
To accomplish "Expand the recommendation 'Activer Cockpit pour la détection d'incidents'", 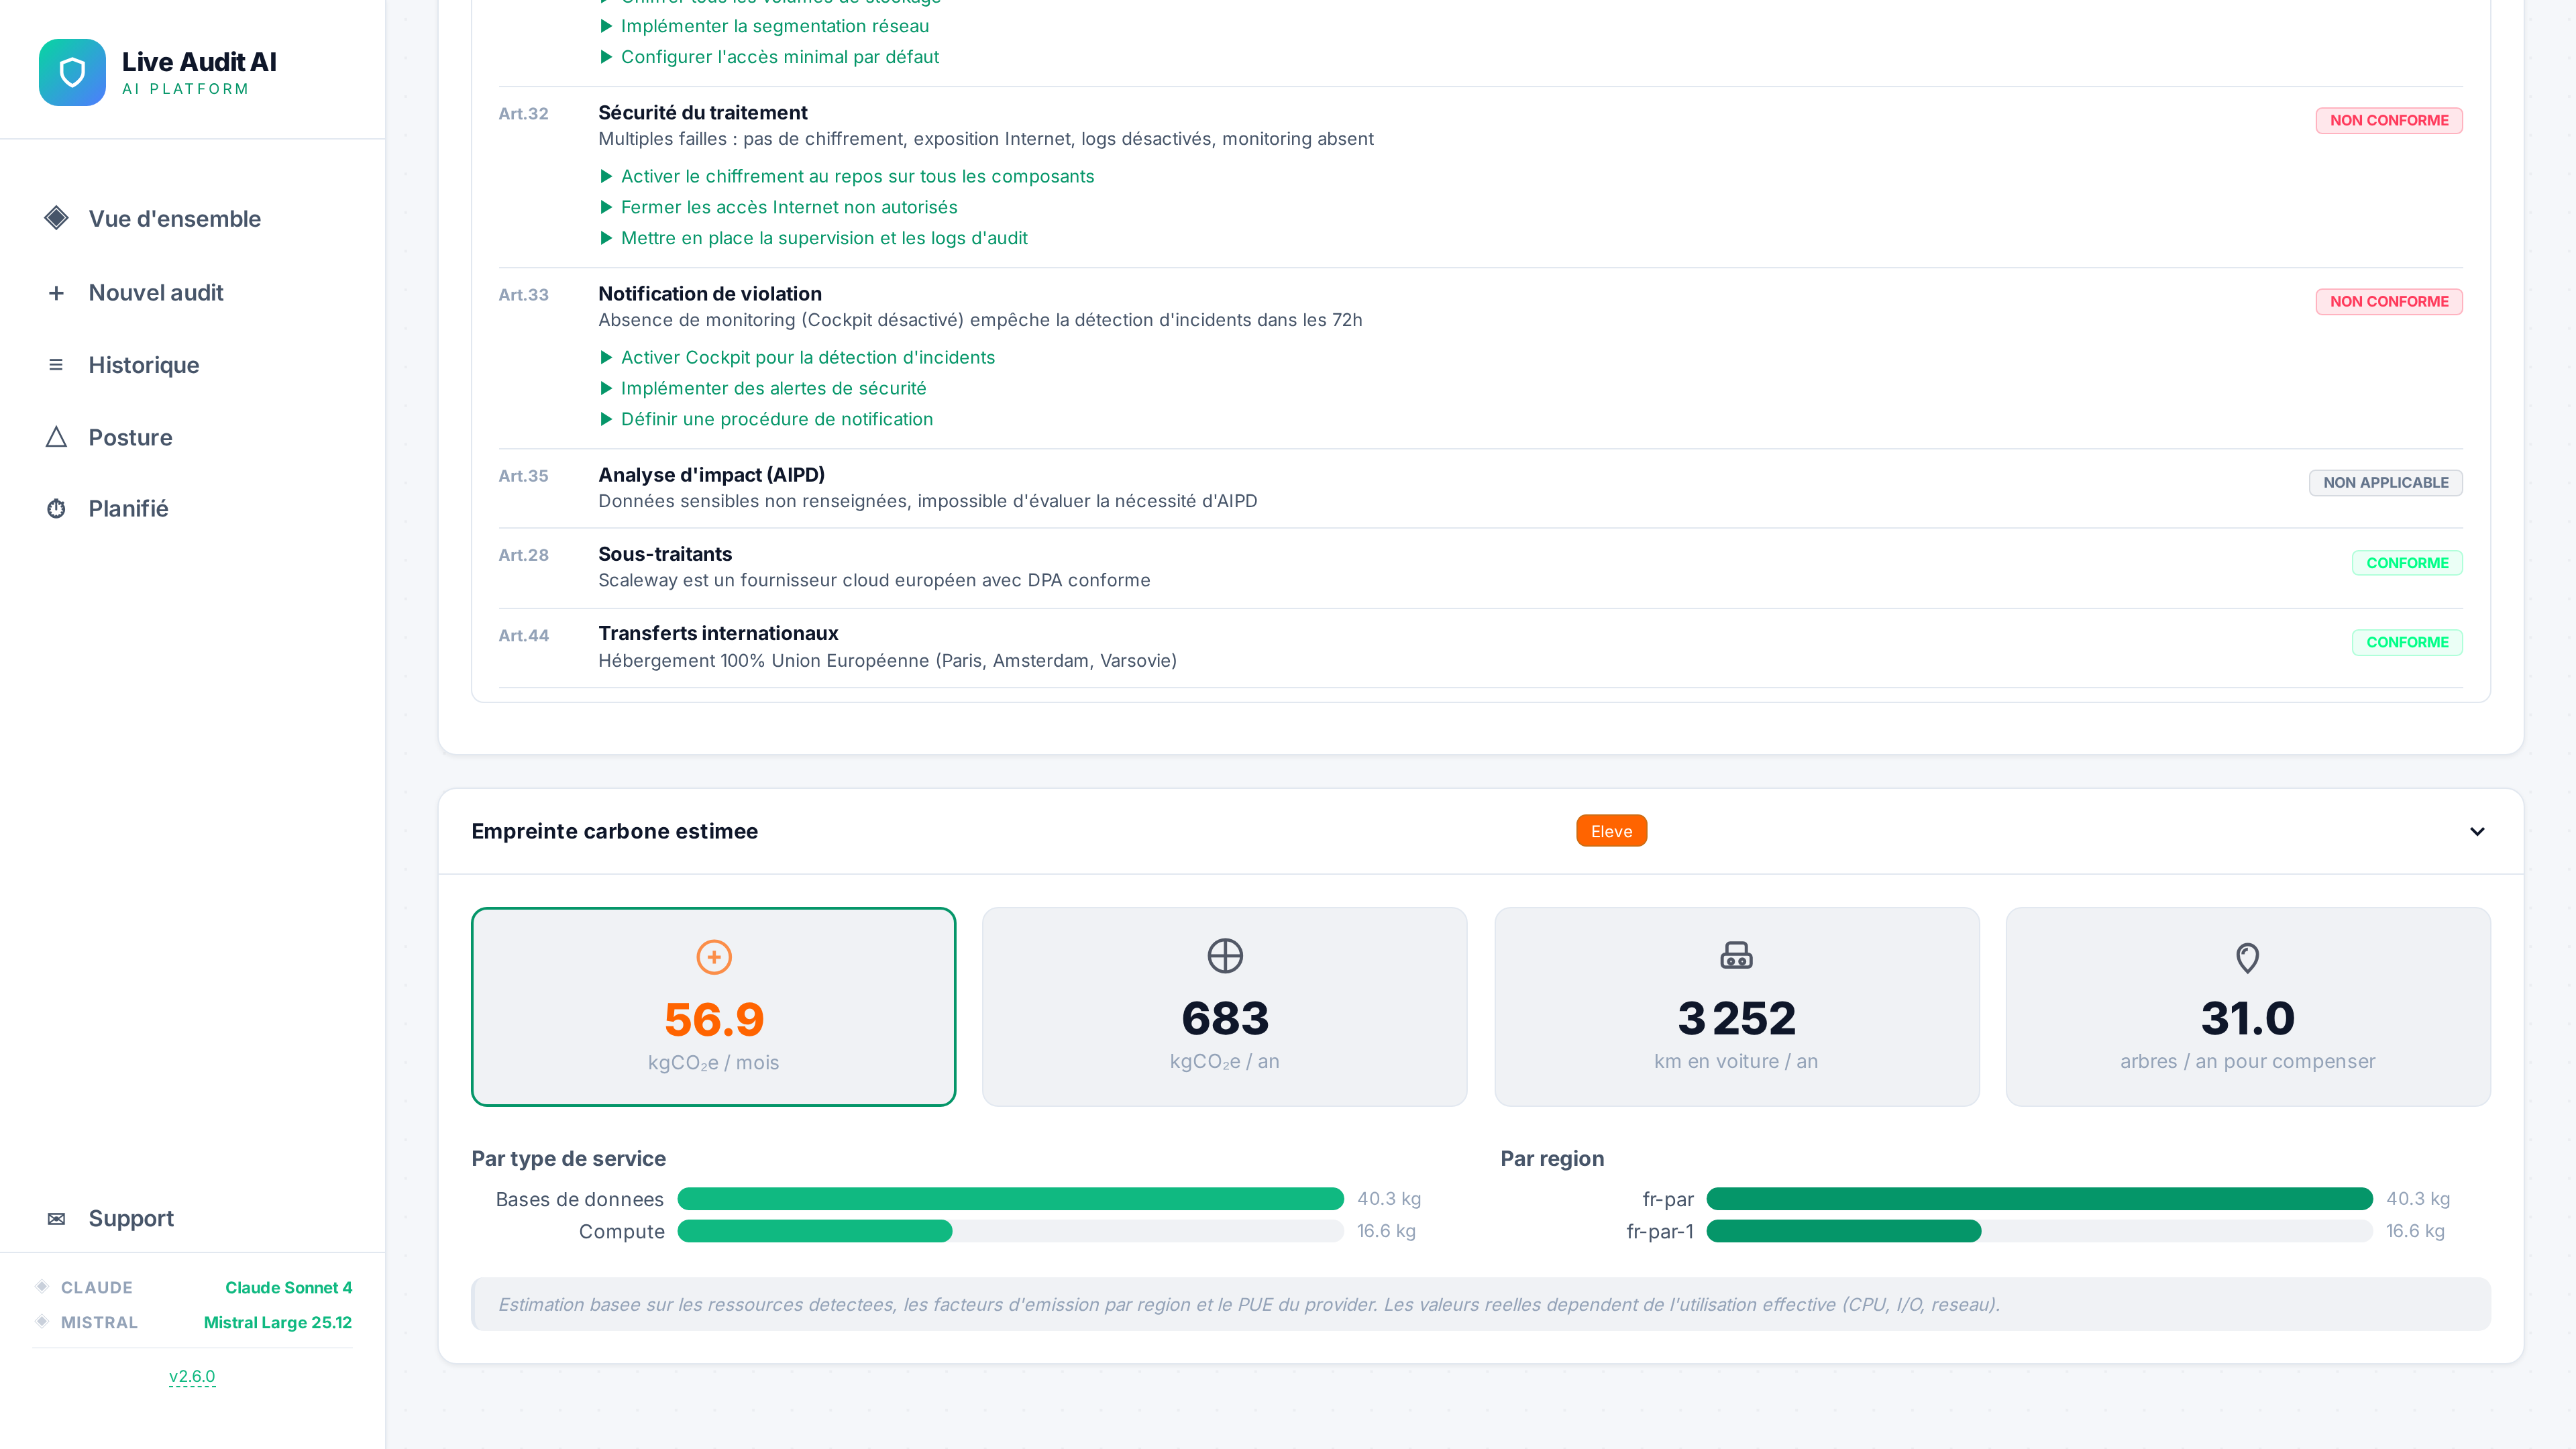I will (808, 357).
